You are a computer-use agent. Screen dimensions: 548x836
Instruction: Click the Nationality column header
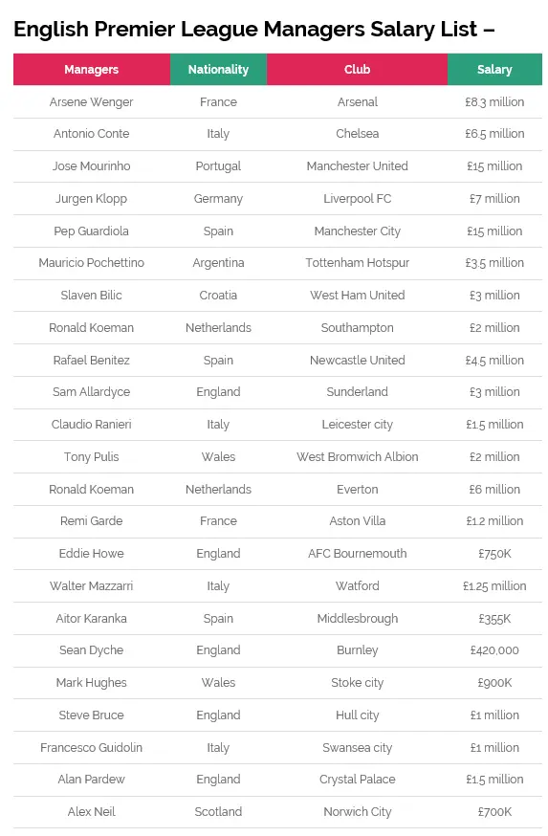[x=219, y=69]
